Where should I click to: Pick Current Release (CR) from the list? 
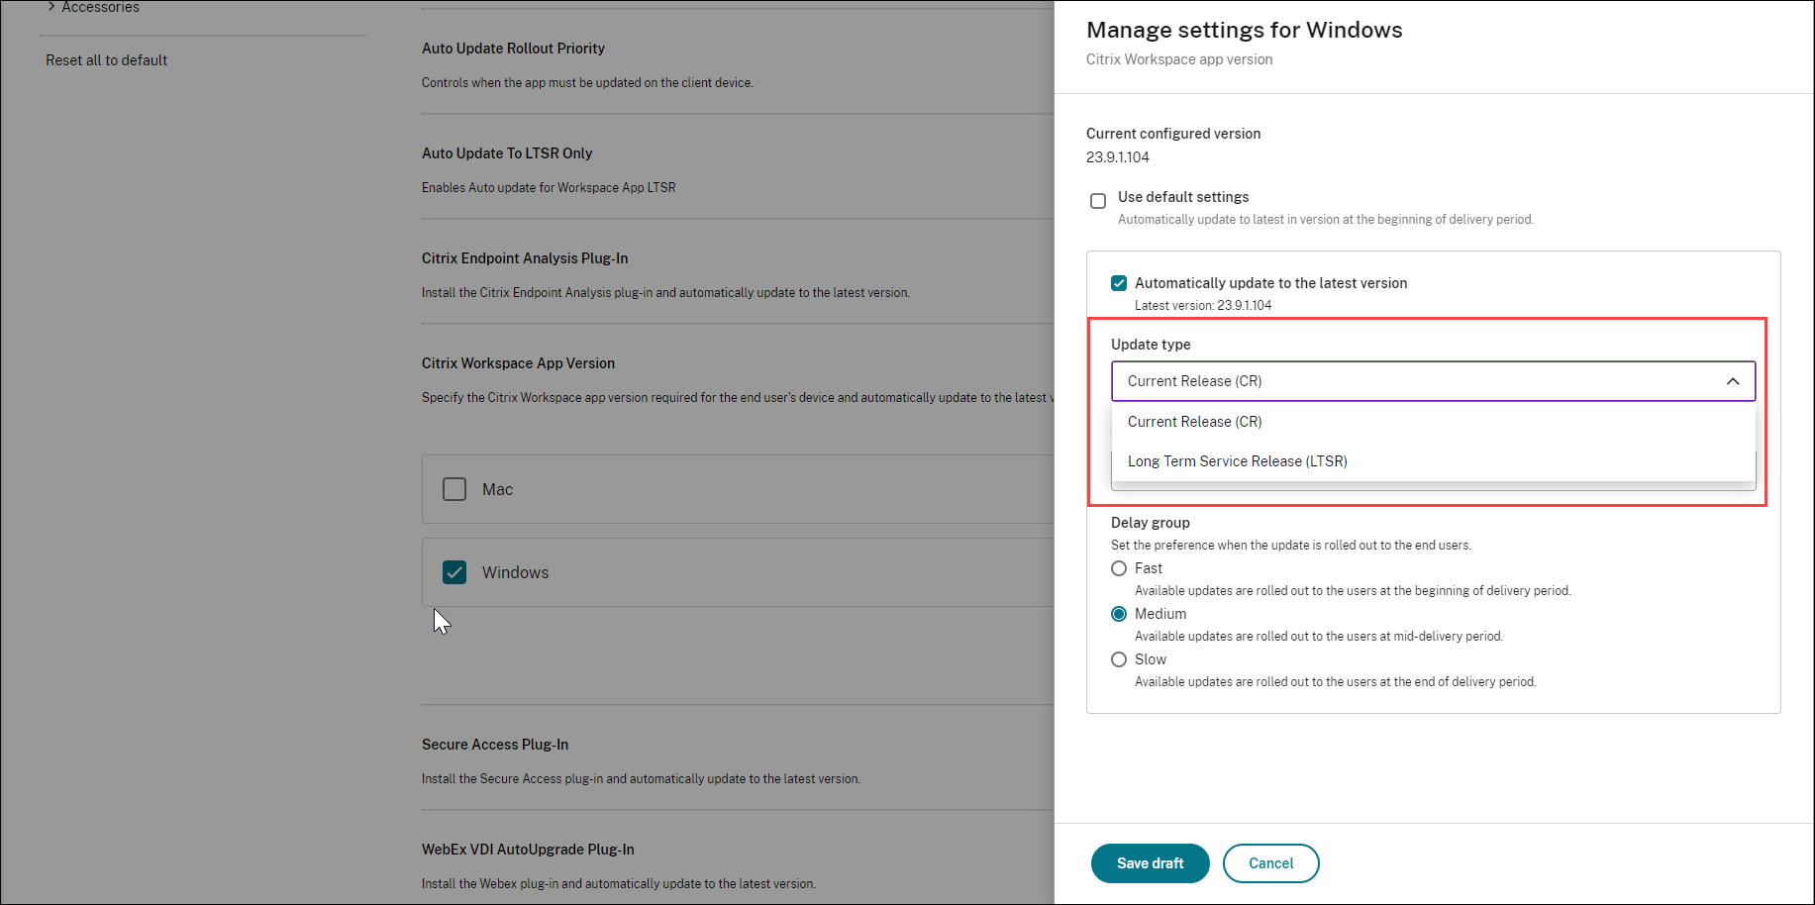click(1194, 422)
